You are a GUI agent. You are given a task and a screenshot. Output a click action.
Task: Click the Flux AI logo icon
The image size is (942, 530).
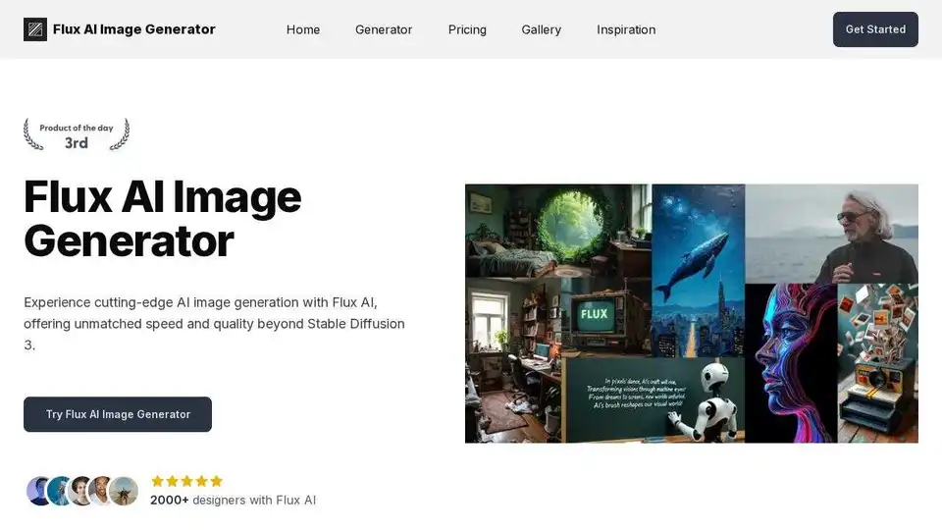click(x=35, y=29)
